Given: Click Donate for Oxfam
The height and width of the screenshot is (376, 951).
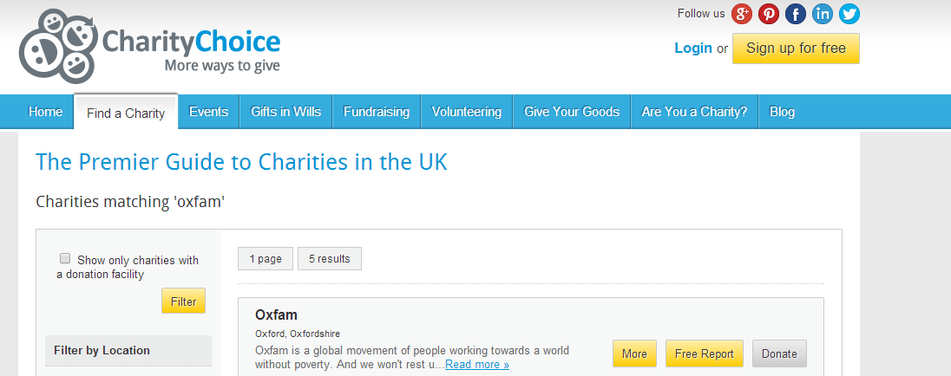Looking at the screenshot, I should pos(779,353).
